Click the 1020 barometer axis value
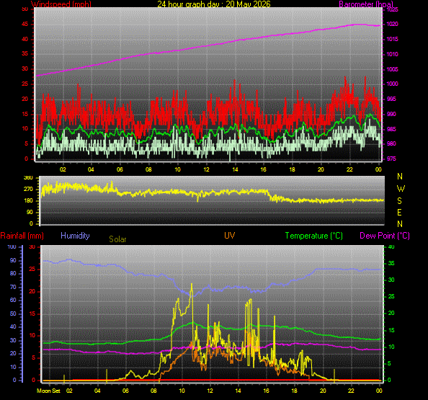Image resolution: width=428 pixels, height=400 pixels. (x=392, y=25)
